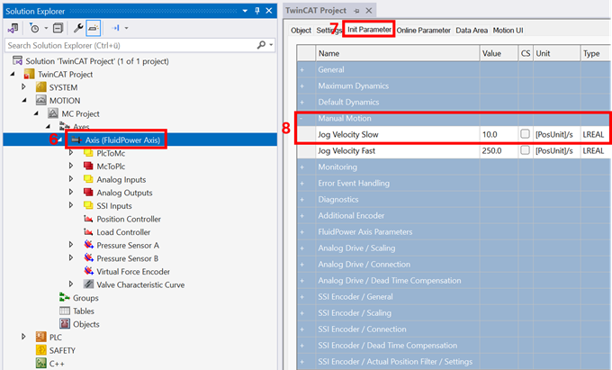Click the Objects node icon
The height and width of the screenshot is (370, 612).
65,323
